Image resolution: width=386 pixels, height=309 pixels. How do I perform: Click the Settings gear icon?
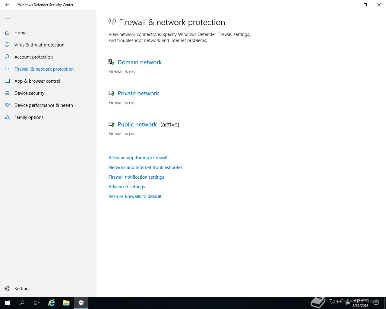[7, 288]
